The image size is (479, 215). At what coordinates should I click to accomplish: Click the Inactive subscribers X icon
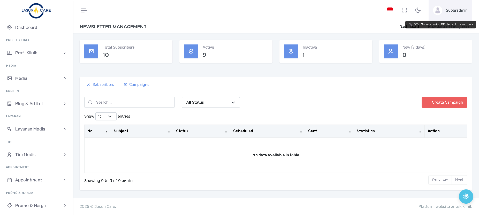click(x=291, y=51)
